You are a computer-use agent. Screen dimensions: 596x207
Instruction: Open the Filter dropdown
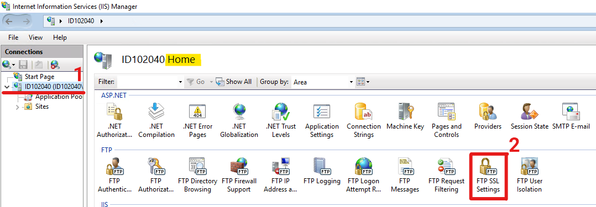coord(181,82)
